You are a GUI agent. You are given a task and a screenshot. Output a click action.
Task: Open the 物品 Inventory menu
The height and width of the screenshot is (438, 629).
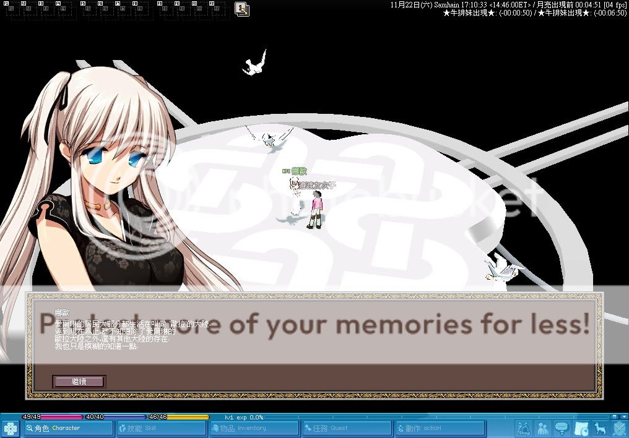click(x=254, y=428)
